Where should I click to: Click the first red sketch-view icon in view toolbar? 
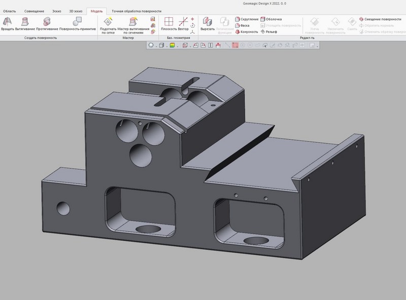(196, 45)
